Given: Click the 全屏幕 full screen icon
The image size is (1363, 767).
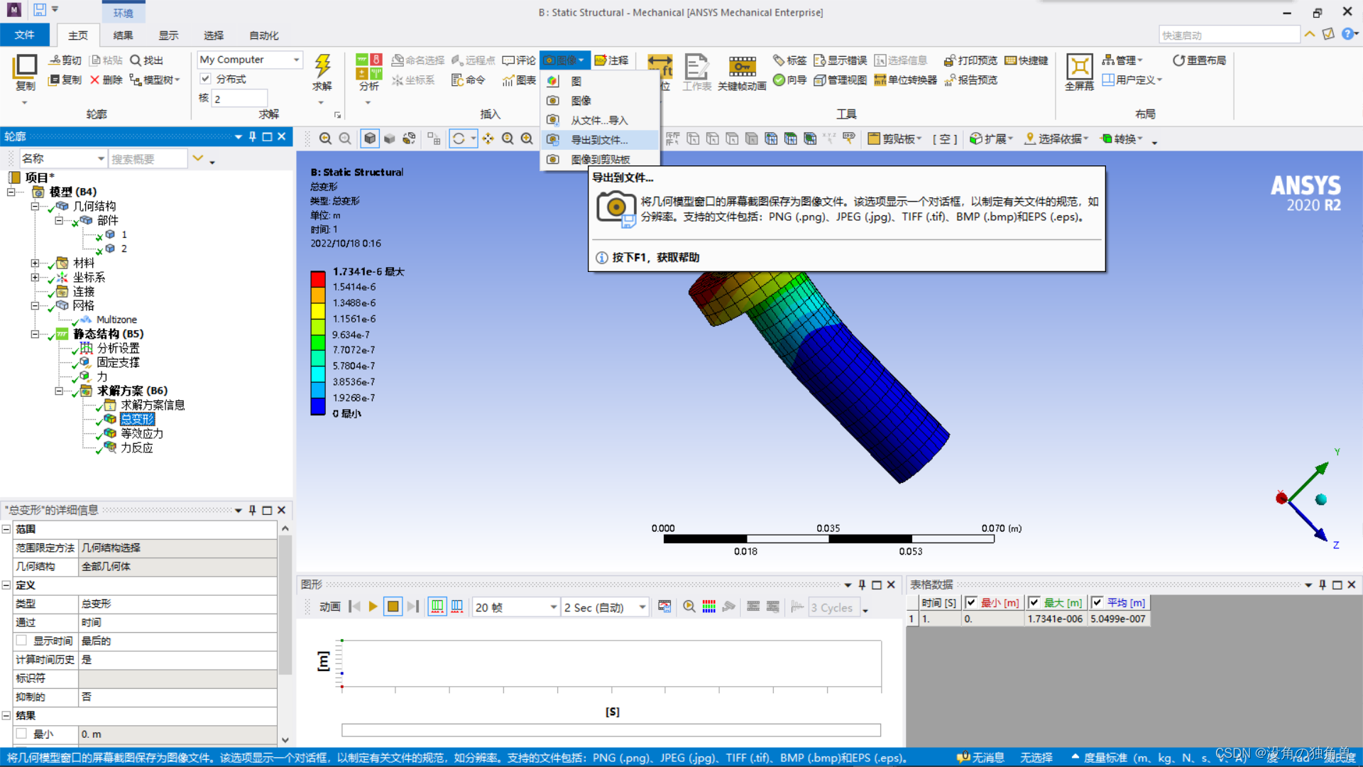Looking at the screenshot, I should pyautogui.click(x=1079, y=67).
